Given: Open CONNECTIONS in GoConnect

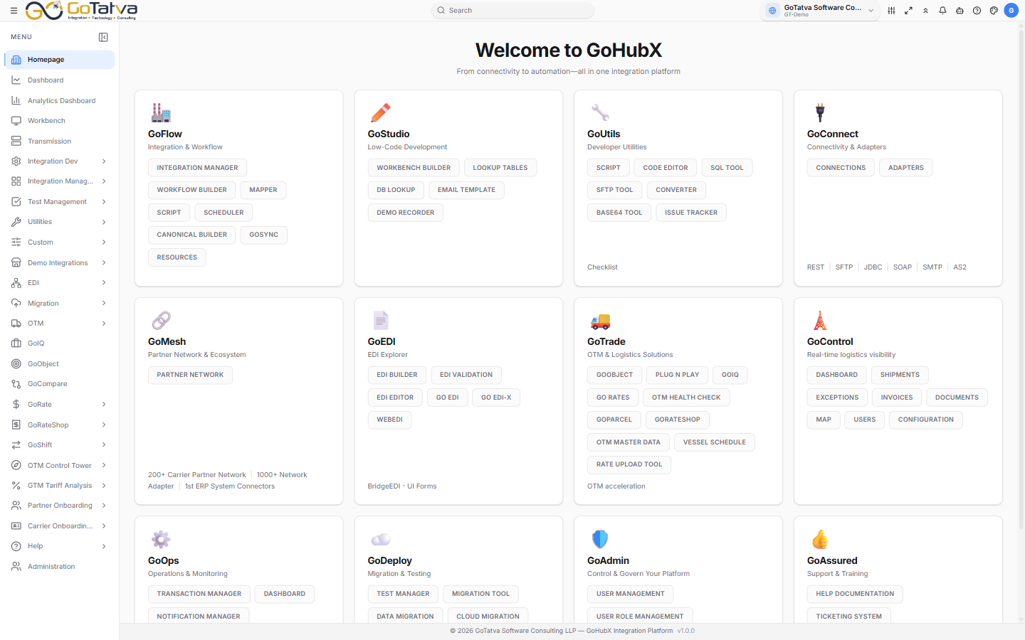Looking at the screenshot, I should point(841,168).
